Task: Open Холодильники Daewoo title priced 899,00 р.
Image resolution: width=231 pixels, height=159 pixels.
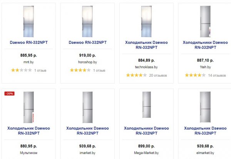Action: point(146,131)
